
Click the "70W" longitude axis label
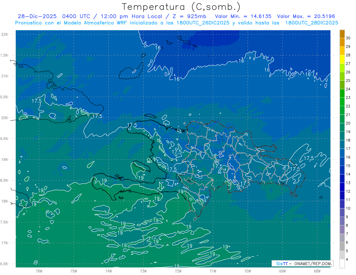tap(248, 271)
